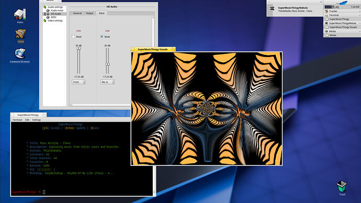The height and width of the screenshot is (203, 361).
Task: Click the up arrow of Media vertical scrollbar
Action: click(x=153, y=17)
